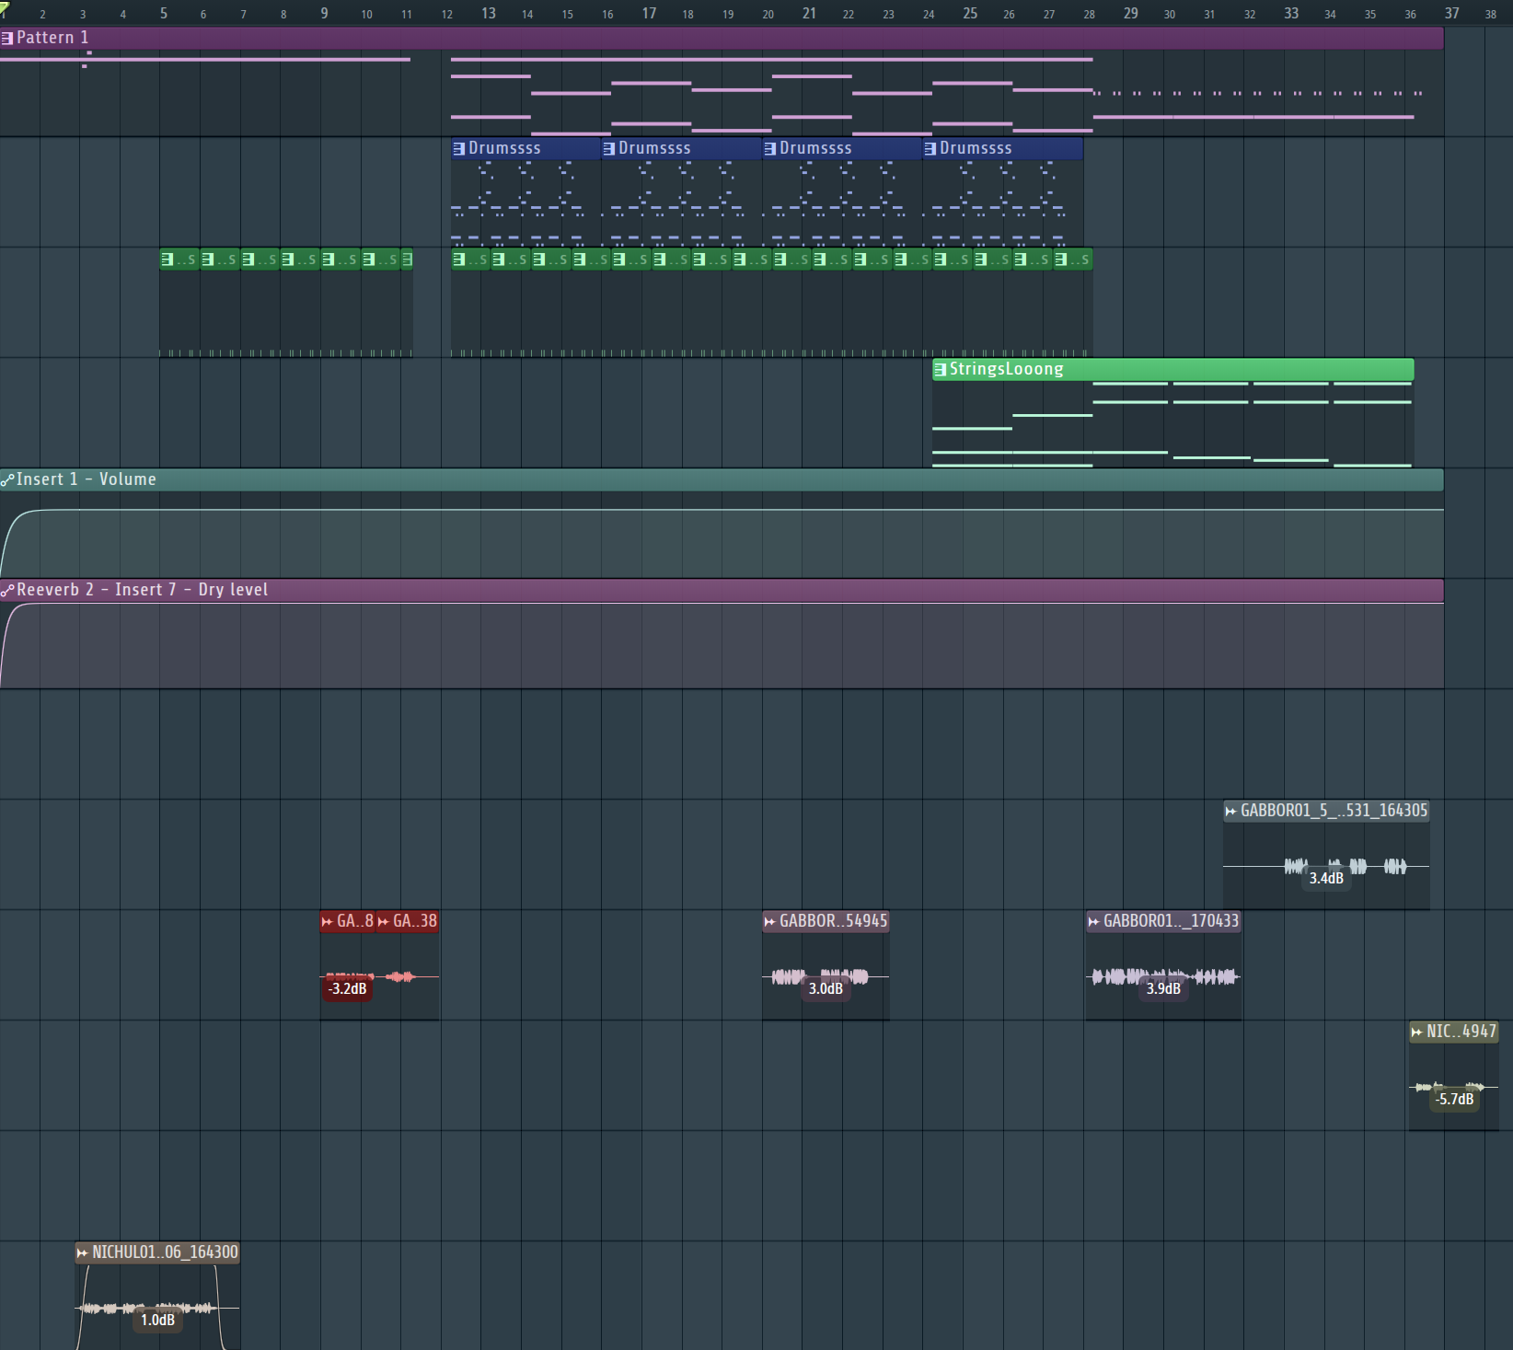Click the Reeverb 2 Dry level automation curve
The width and height of the screenshot is (1513, 1350).
pos(722,604)
